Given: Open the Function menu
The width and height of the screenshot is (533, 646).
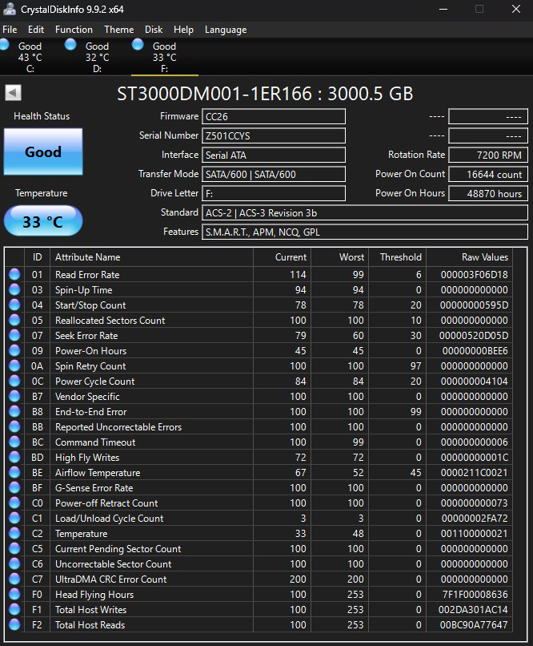Looking at the screenshot, I should pyautogui.click(x=74, y=30).
